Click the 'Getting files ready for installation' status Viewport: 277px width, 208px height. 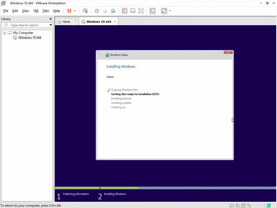click(135, 94)
